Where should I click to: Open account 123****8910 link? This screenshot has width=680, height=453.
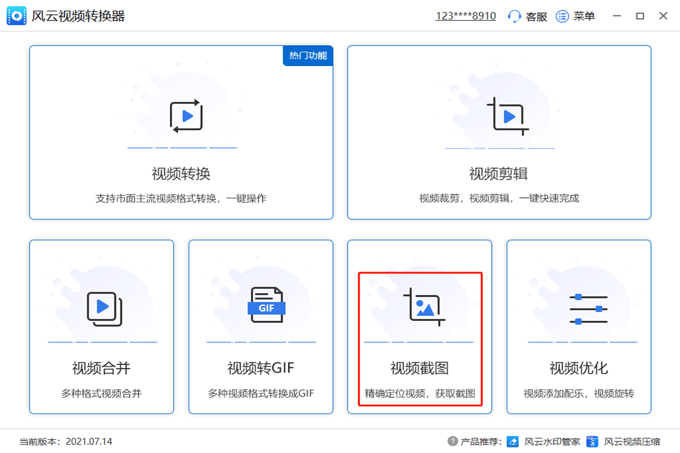coord(466,16)
